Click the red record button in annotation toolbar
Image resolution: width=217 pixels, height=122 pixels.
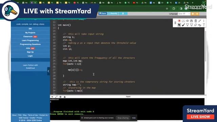pos(179,21)
